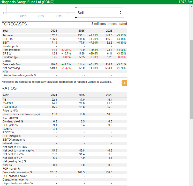Image resolution: width=193 pixels, height=186 pixels.
Task: Click Turnover 2025 growth +4.21%
Action: click(x=94, y=35)
